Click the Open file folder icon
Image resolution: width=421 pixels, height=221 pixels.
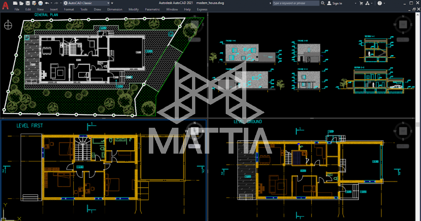21,3
